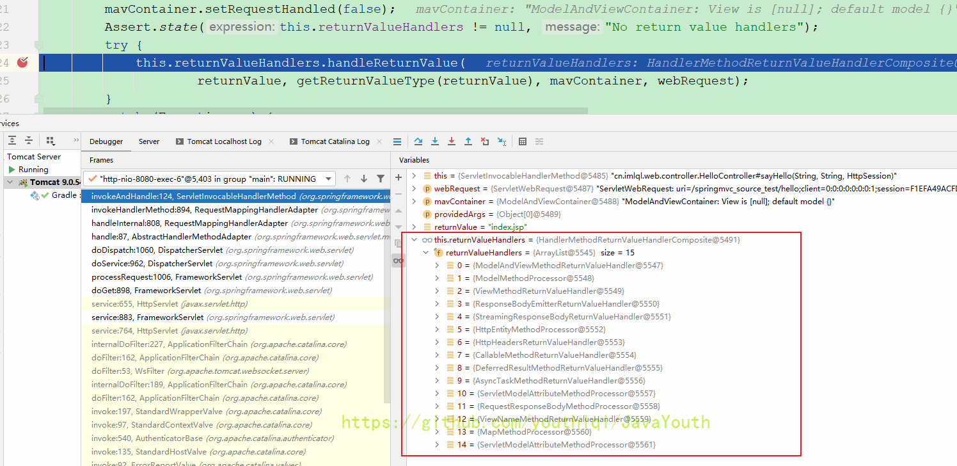Select the doDispatch:1060 DispatcherServlet frame
Image resolution: width=957 pixels, height=466 pixels.
tap(157, 250)
